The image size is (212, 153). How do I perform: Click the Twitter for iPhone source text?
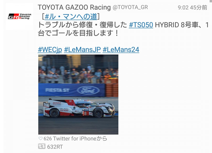80,139
